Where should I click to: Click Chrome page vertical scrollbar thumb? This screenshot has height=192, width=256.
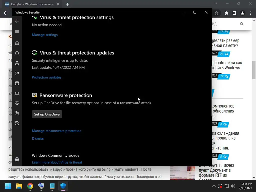[x=254, y=70]
